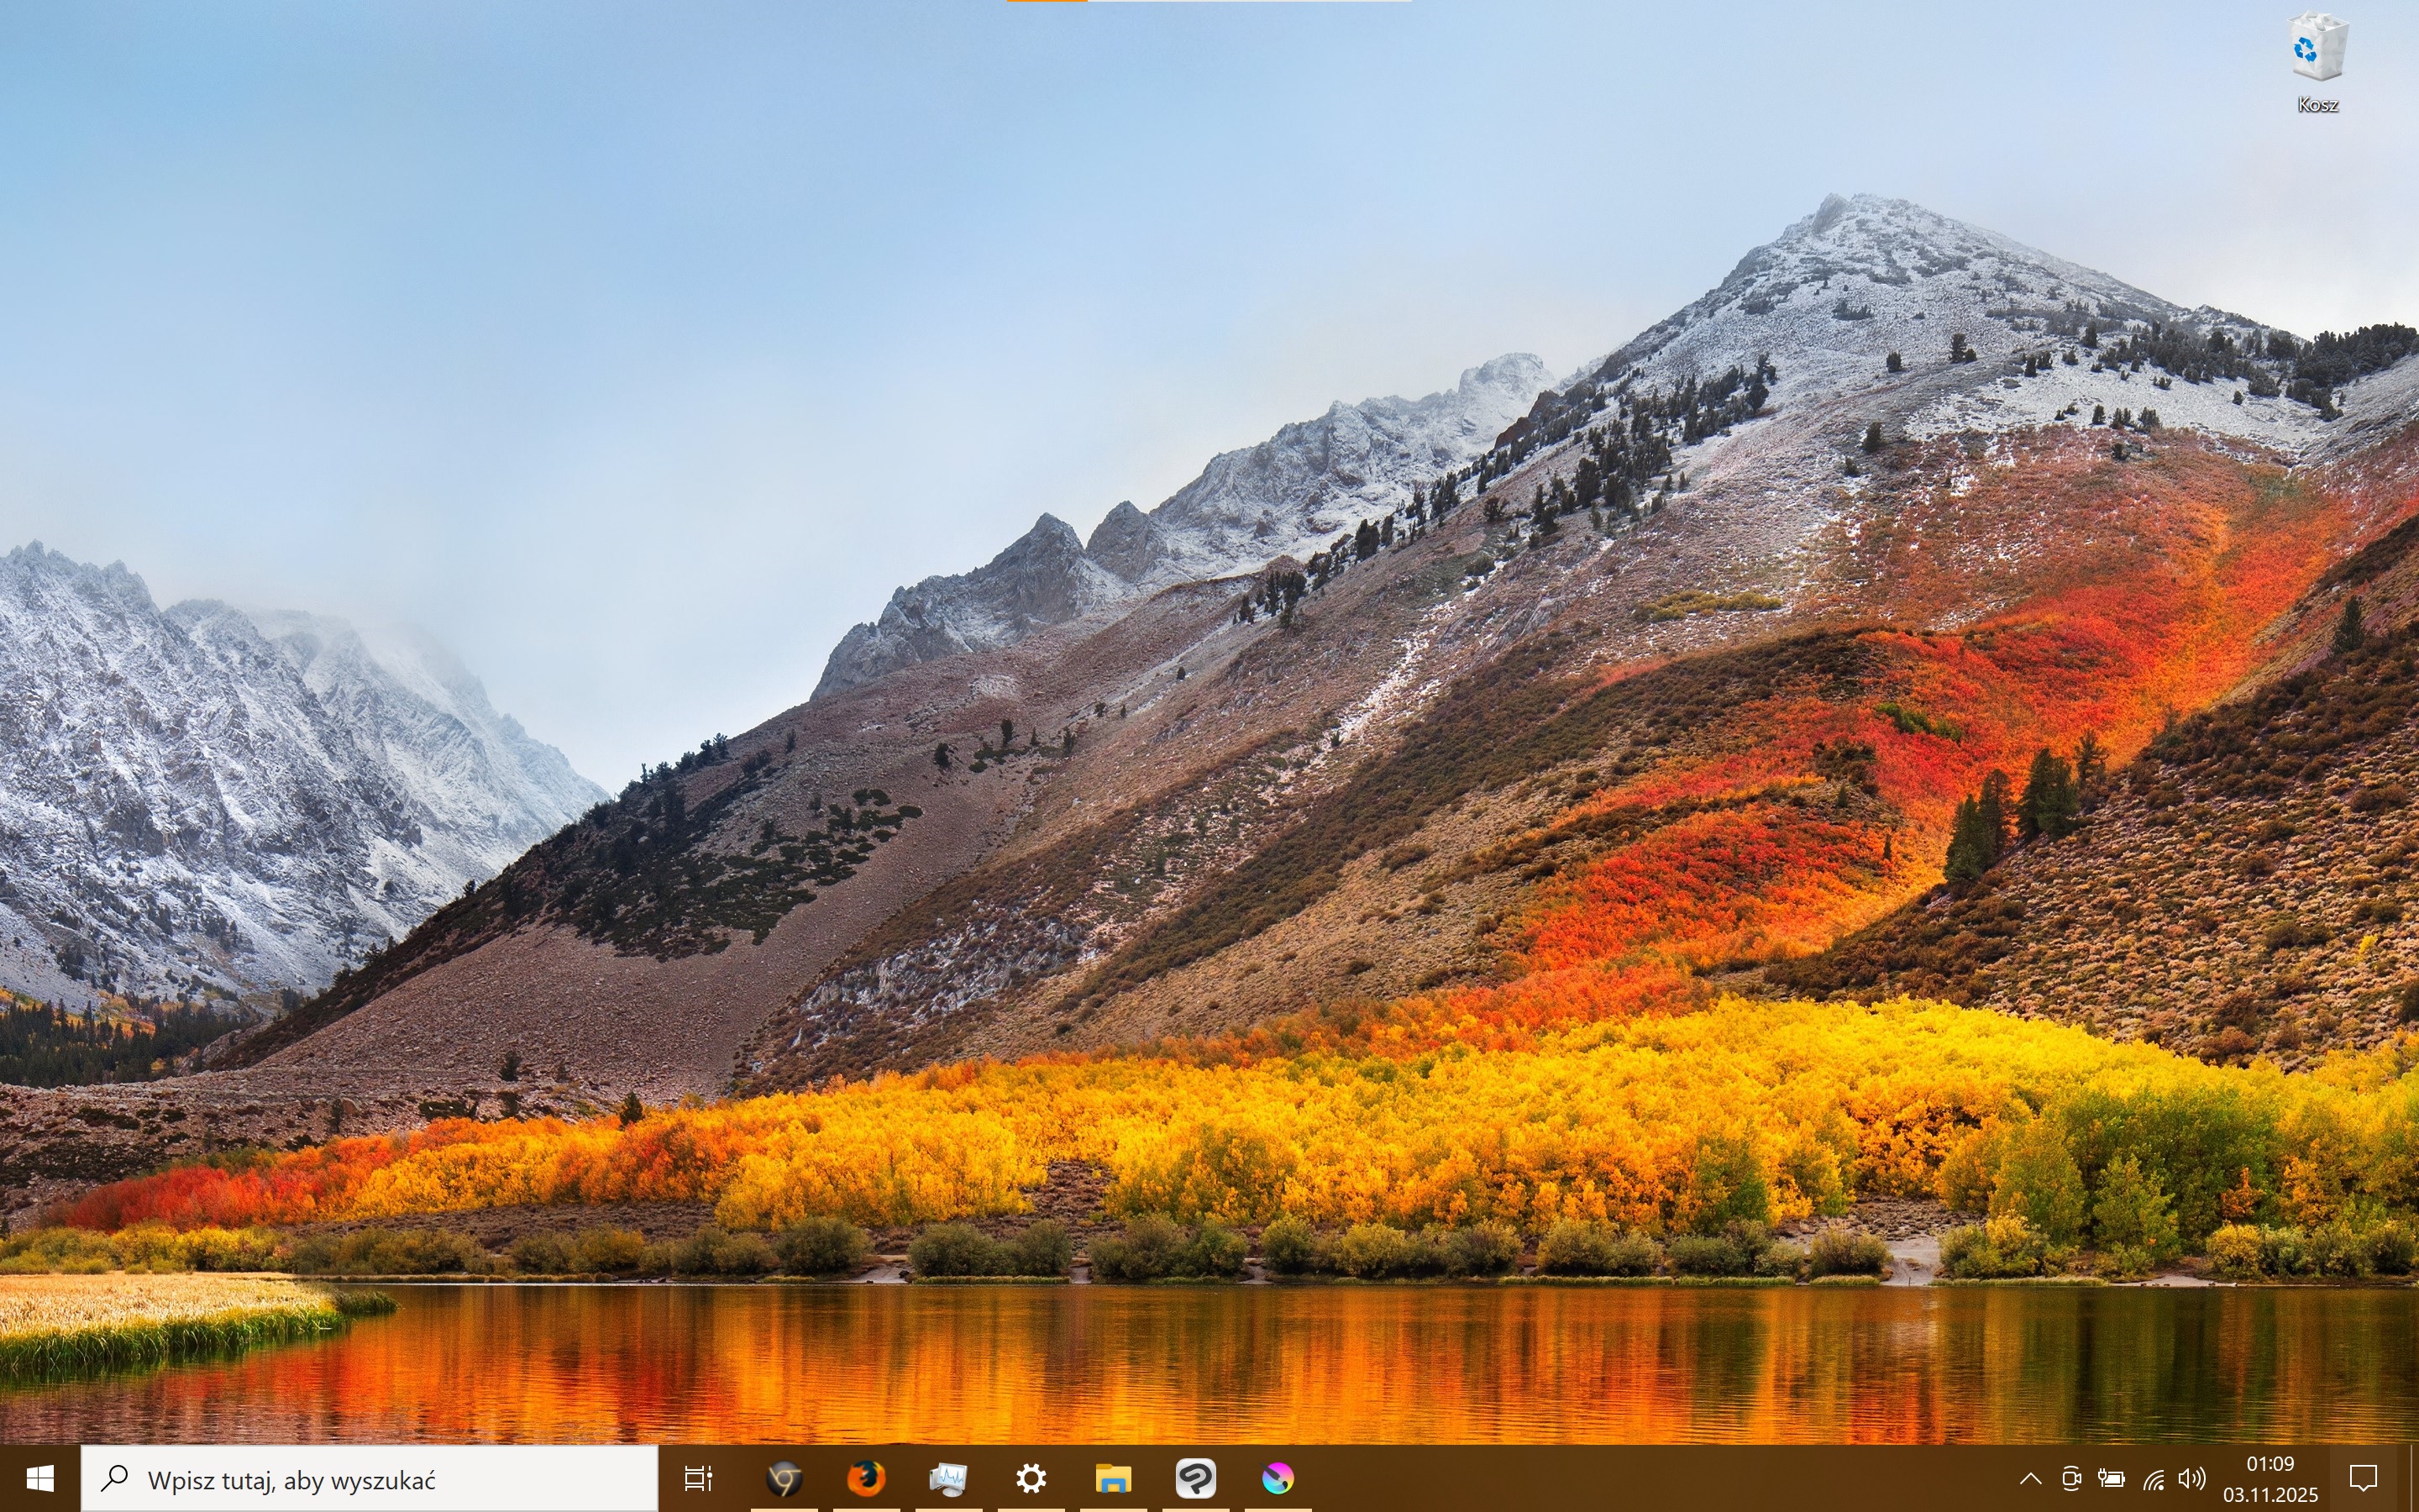Open File Explorer from the taskbar
Image resolution: width=2419 pixels, height=1512 pixels.
pos(1113,1478)
